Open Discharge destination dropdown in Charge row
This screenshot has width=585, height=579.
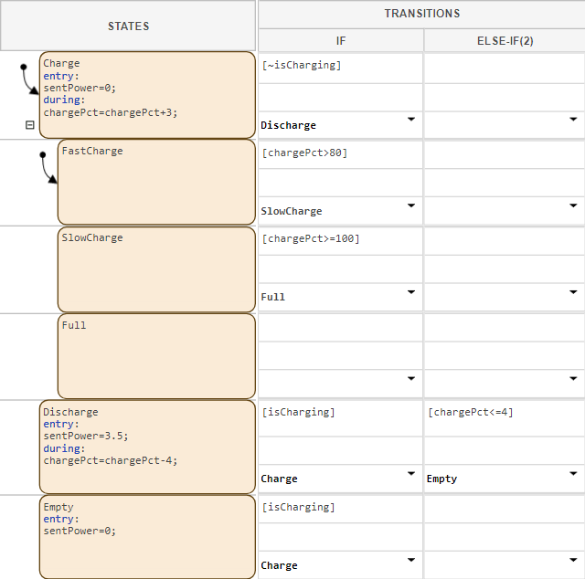(x=410, y=120)
